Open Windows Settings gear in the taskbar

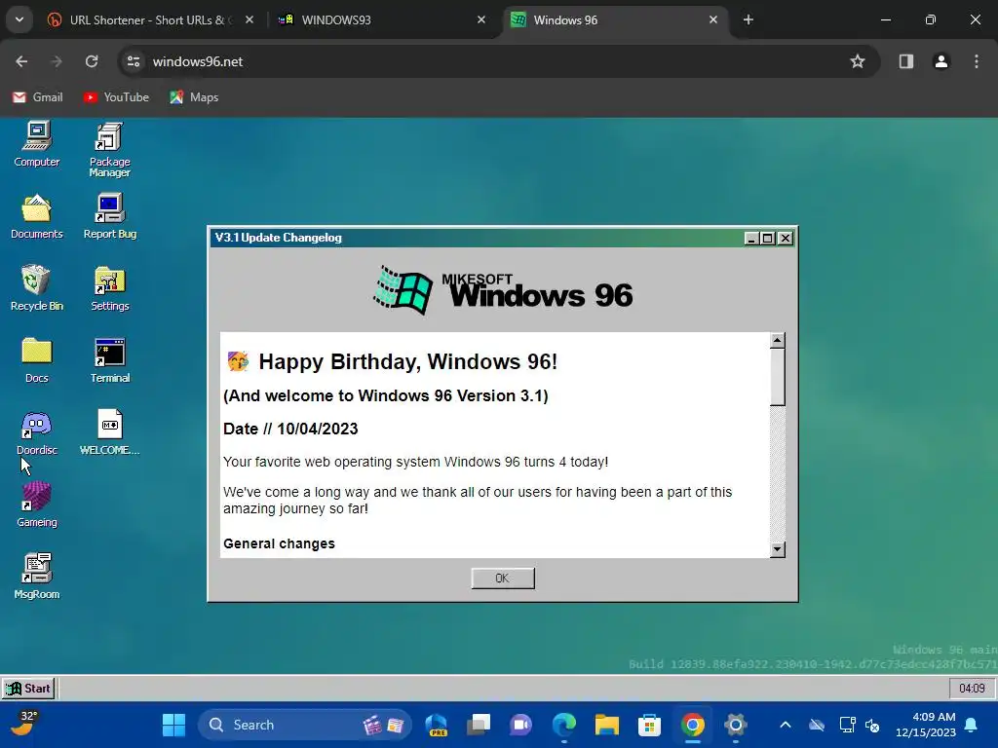735,725
